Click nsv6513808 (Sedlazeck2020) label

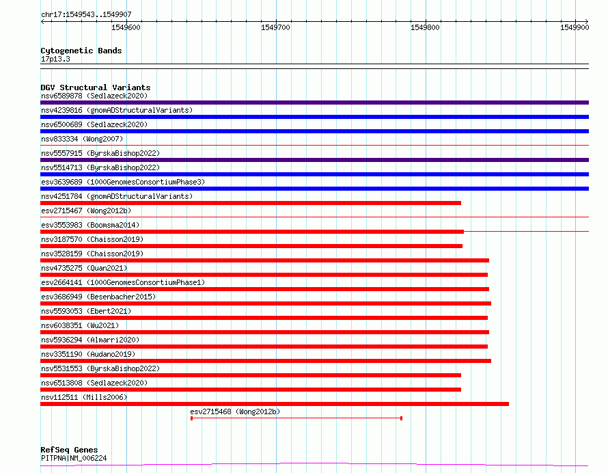[x=94, y=383]
